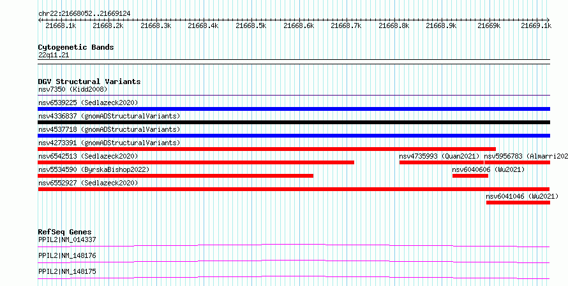Click the nsv4537718 (gnomADStructuralVariants) label
This screenshot has height=286, width=568.
click(x=109, y=129)
